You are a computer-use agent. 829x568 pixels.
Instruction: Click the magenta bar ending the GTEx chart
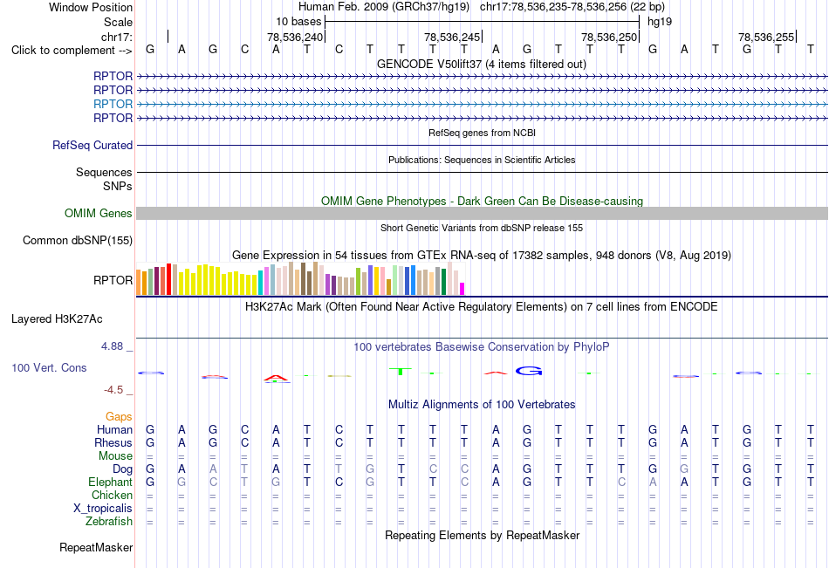(462, 289)
